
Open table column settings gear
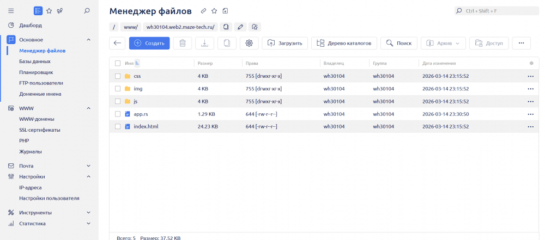click(x=531, y=63)
